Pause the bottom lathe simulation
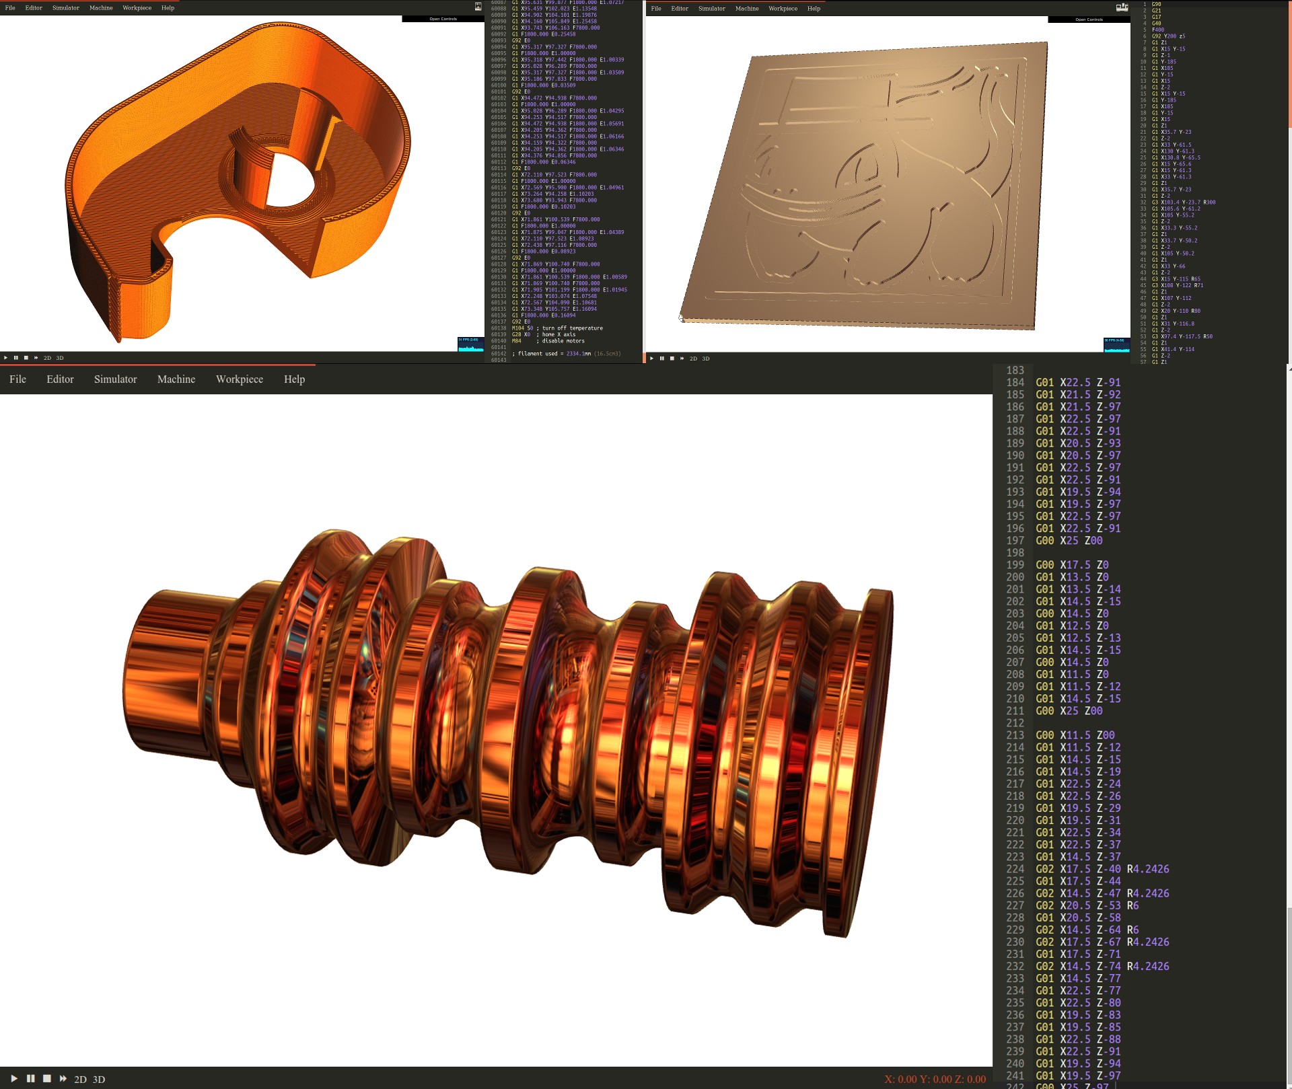Viewport: 1292px width, 1089px height. click(x=30, y=1078)
